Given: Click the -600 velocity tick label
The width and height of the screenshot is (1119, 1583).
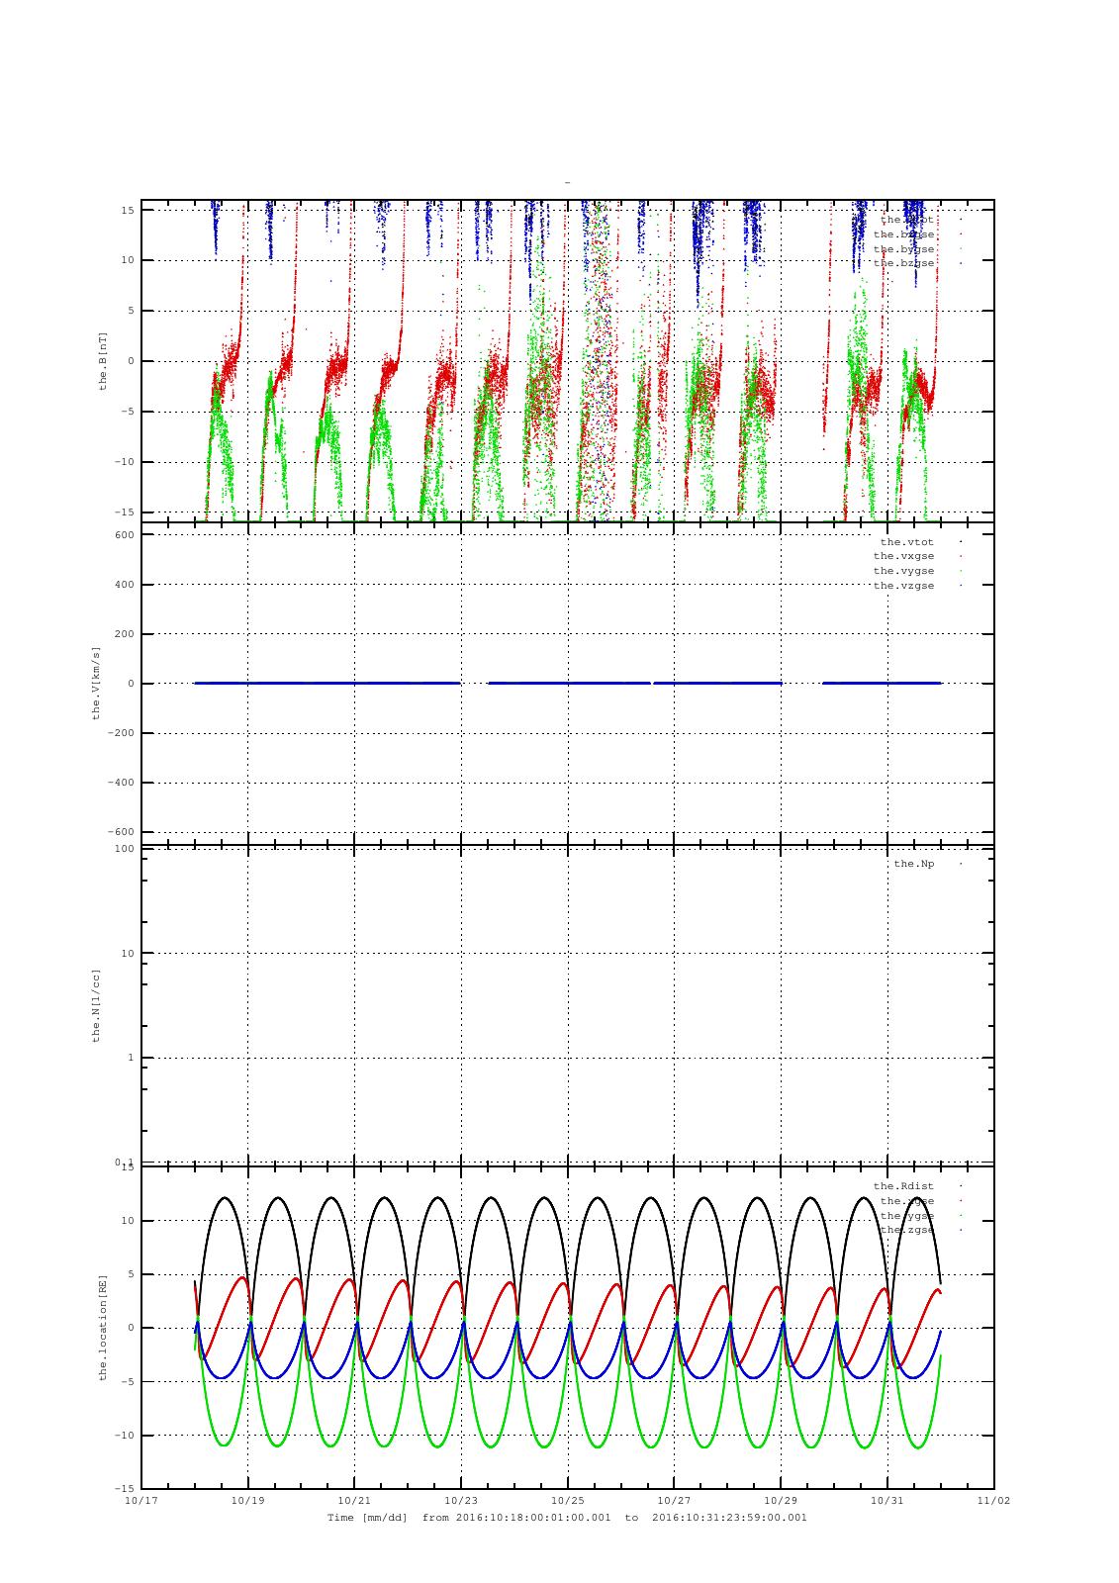Looking at the screenshot, I should coord(122,832).
